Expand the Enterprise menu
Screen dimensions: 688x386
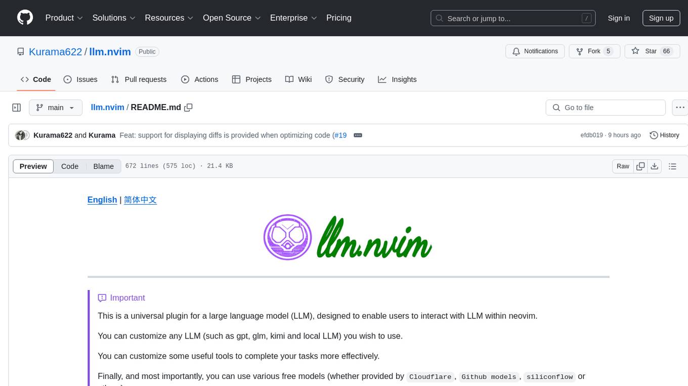tap(293, 18)
